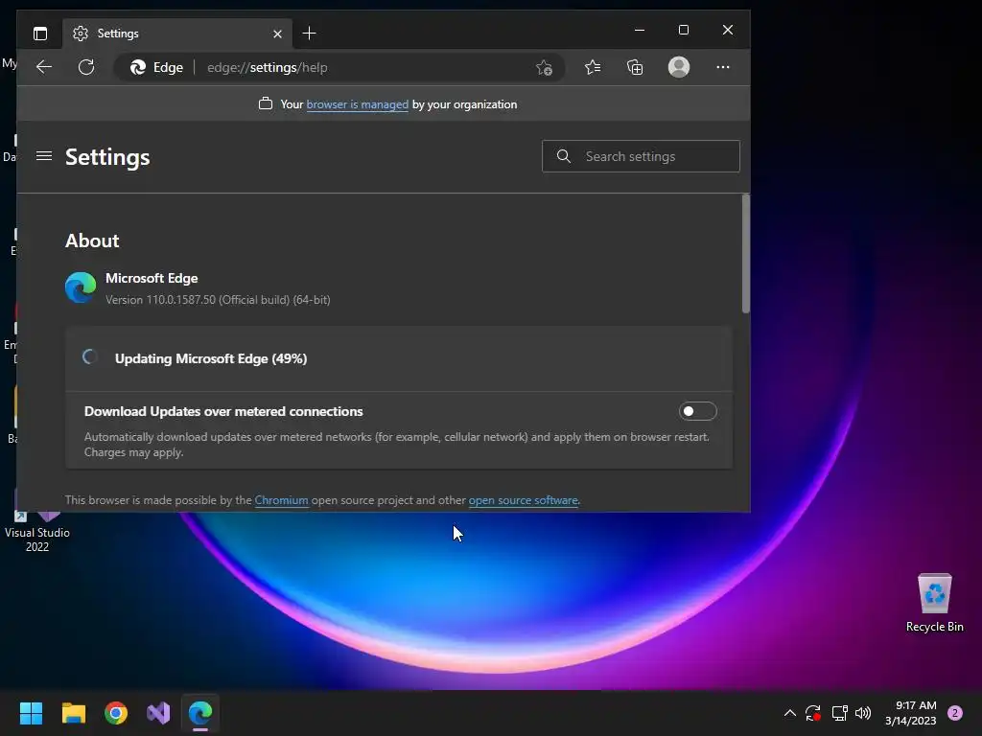
Task: Show hidden system tray icons
Action: [790, 713]
